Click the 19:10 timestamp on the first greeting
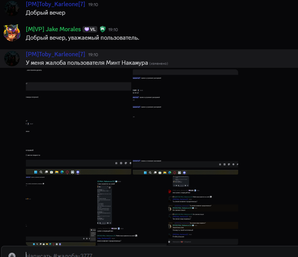 click(93, 5)
